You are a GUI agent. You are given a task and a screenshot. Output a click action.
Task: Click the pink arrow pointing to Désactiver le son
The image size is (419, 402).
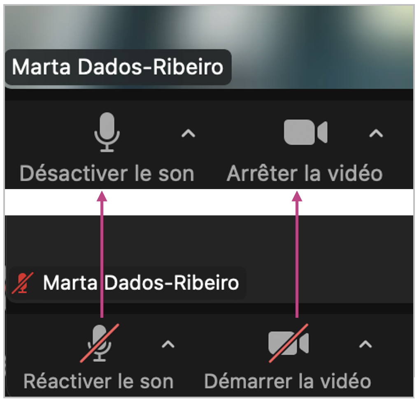point(102,255)
